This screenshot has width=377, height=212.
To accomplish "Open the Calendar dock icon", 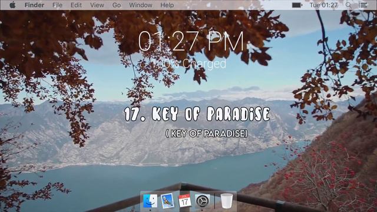I will pyautogui.click(x=184, y=201).
